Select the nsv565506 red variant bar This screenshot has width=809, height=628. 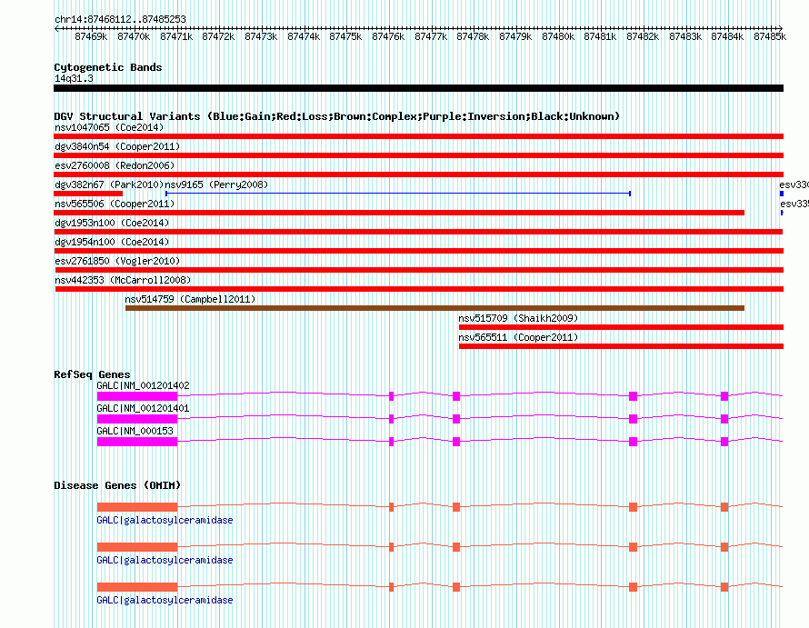[x=399, y=213]
